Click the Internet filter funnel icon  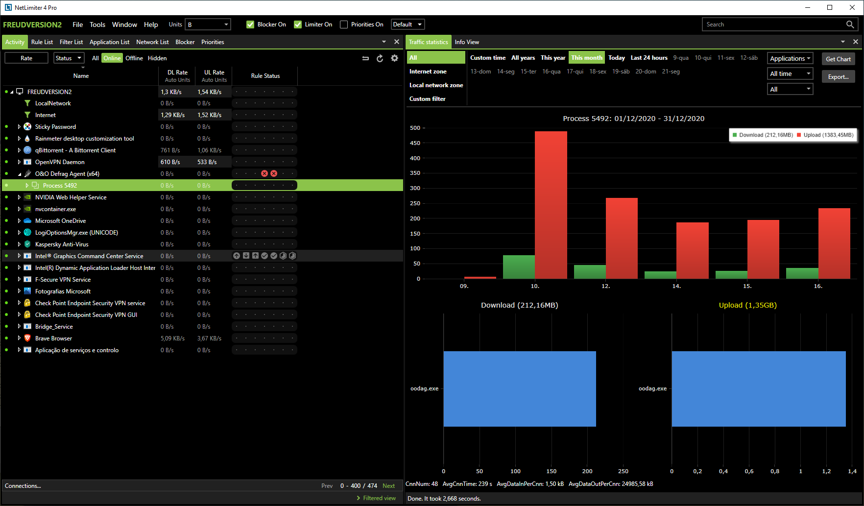tap(27, 115)
